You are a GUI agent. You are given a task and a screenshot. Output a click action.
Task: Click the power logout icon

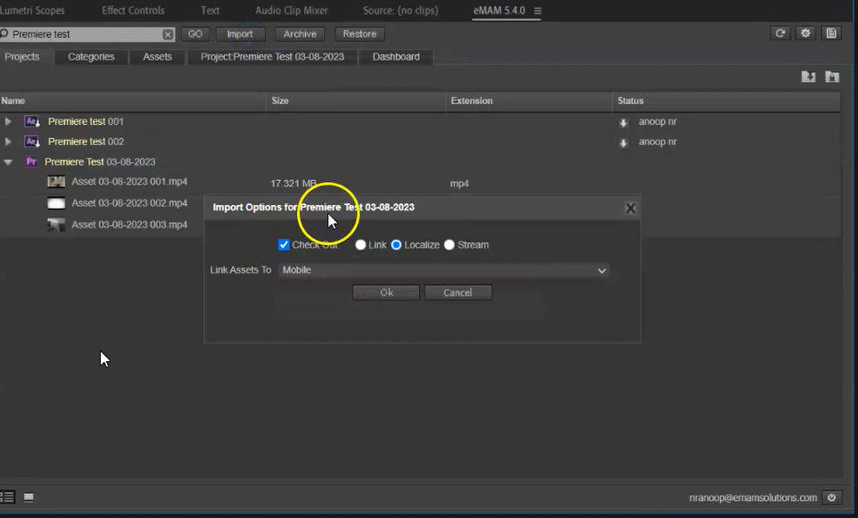[x=831, y=497]
